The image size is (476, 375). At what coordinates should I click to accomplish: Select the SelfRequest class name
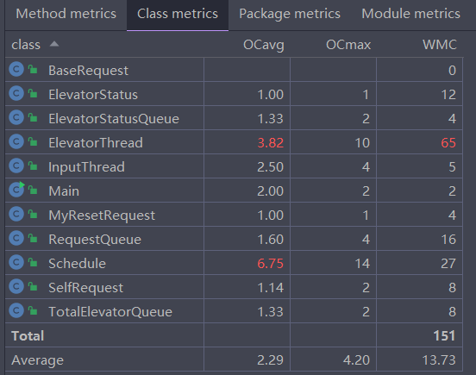tap(86, 287)
